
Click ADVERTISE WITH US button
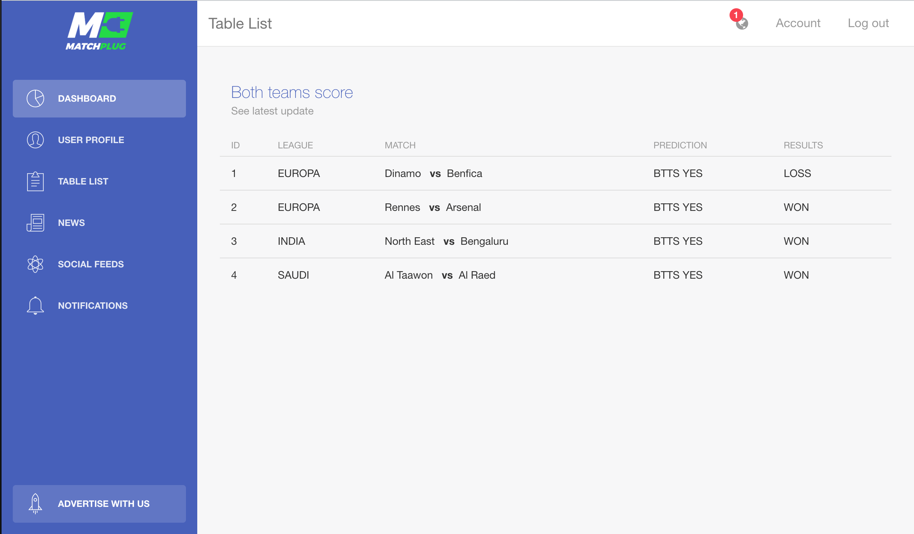[x=99, y=504]
